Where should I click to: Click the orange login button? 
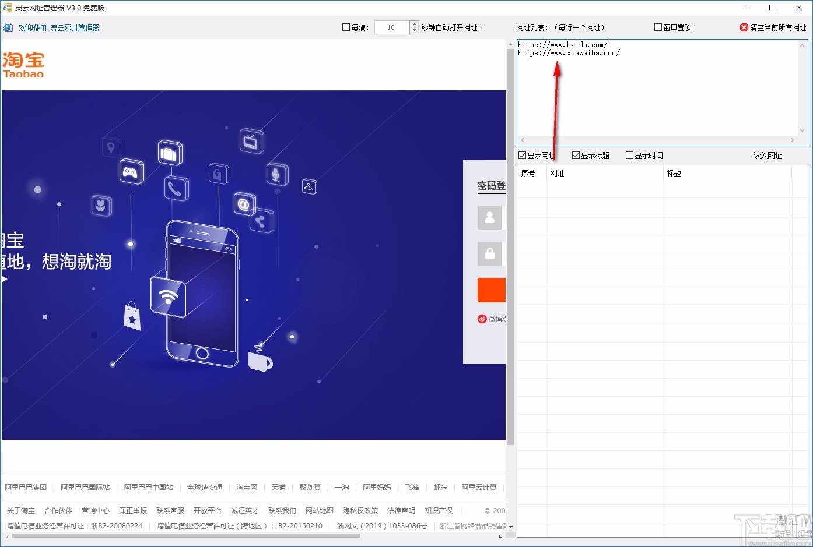pos(492,290)
